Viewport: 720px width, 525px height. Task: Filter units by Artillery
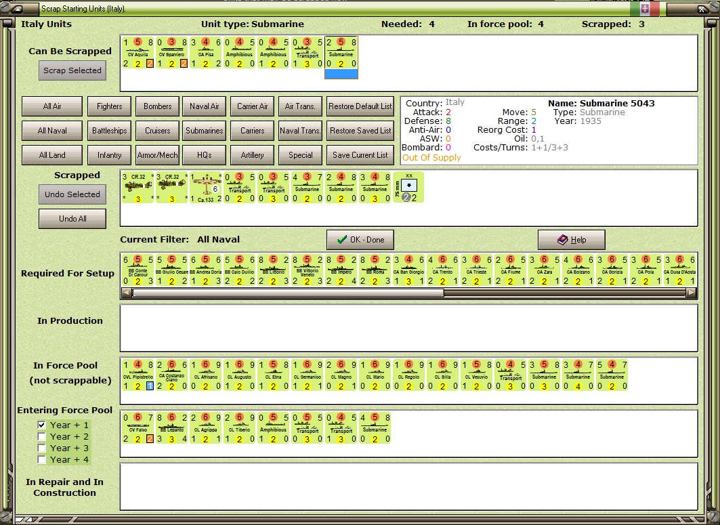point(252,154)
